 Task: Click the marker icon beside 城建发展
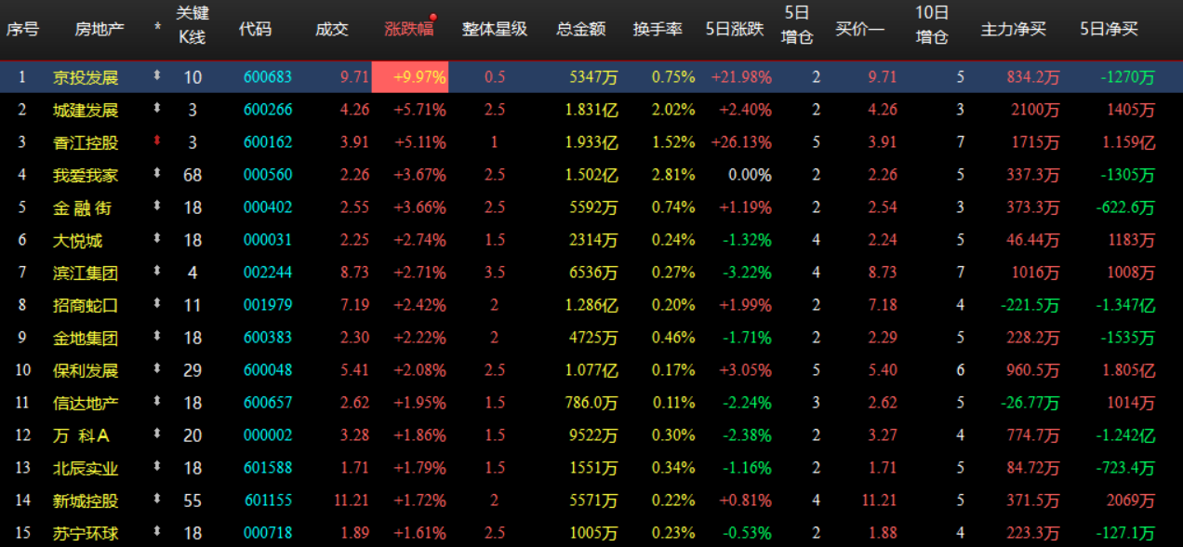[x=157, y=109]
